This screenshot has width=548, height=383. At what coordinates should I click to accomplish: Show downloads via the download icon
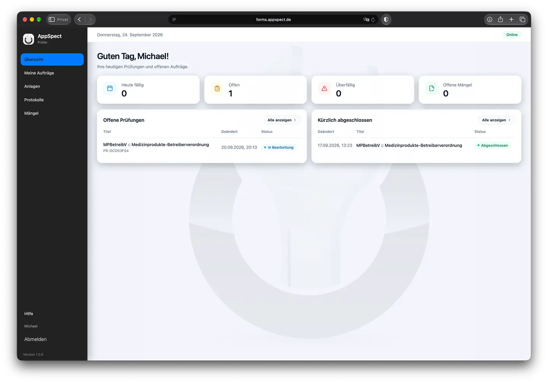click(490, 19)
